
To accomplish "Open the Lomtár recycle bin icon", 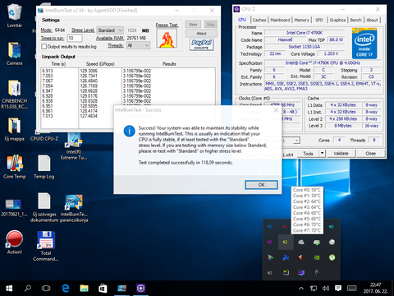I will tap(14, 16).
